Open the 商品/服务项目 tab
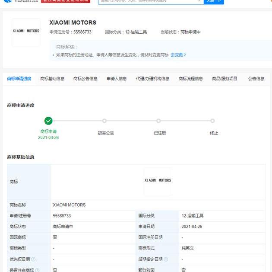 pos(225,79)
